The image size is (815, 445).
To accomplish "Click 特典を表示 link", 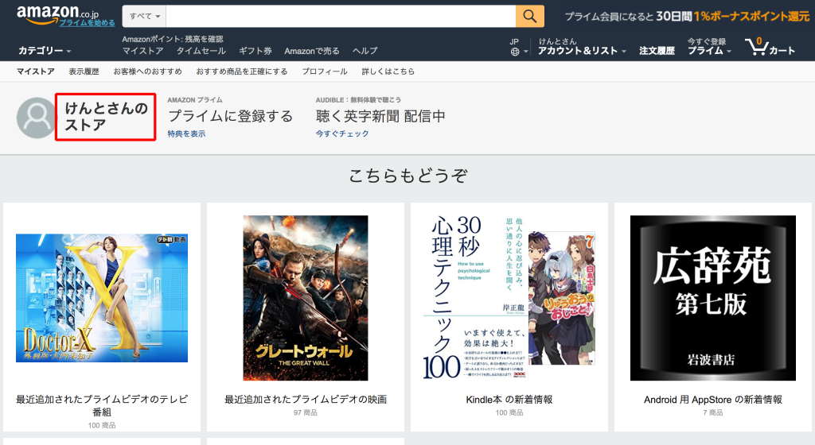I will [186, 133].
